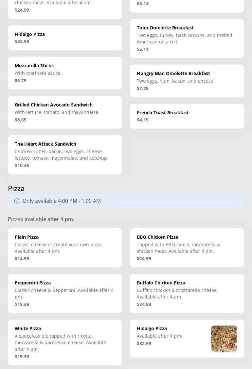Image resolution: width=252 pixels, height=369 pixels.
Task: Click the 'Only available 4:00 PM' banner
Action: point(126,201)
